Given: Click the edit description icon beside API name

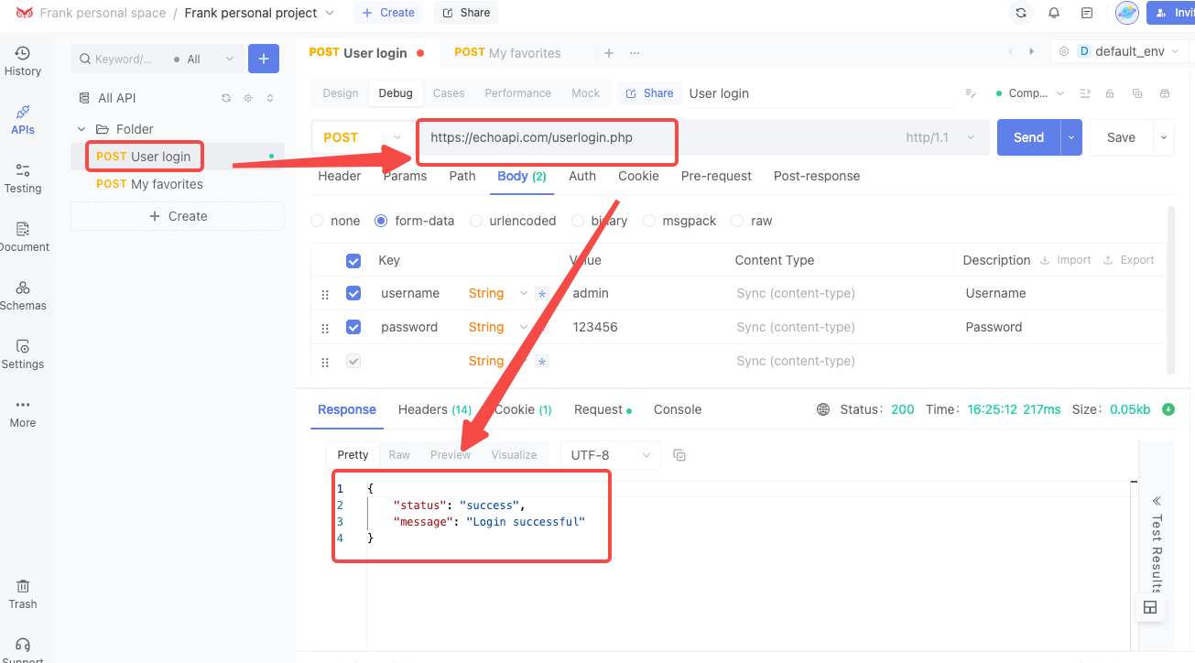Looking at the screenshot, I should point(971,93).
